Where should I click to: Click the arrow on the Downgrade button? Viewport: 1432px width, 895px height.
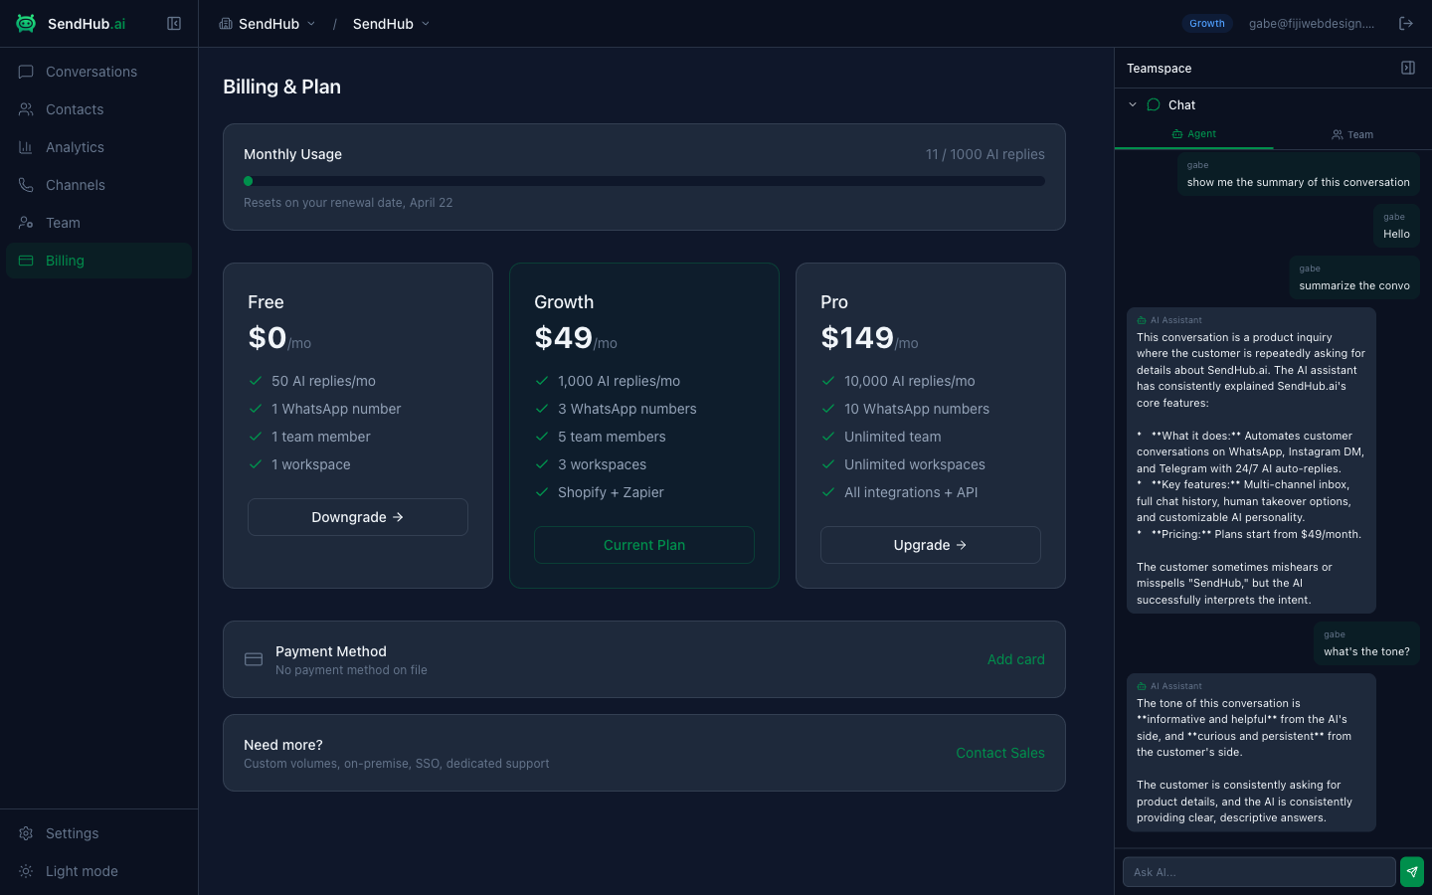tap(398, 517)
